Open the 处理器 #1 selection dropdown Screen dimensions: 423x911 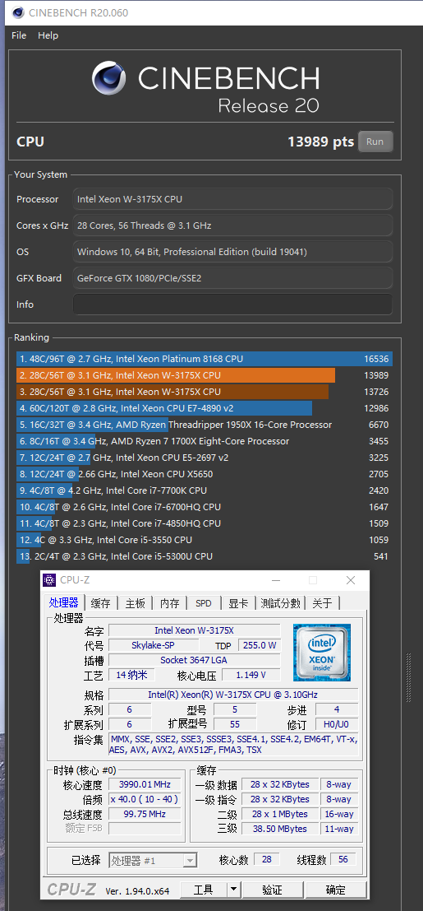(154, 861)
